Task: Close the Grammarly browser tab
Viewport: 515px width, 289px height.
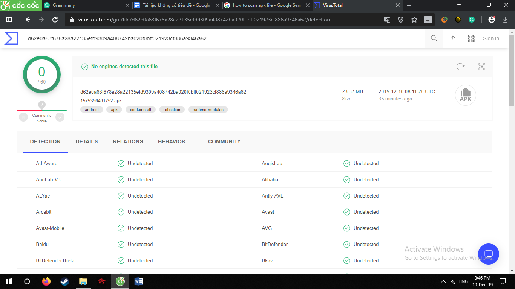Action: (127, 5)
